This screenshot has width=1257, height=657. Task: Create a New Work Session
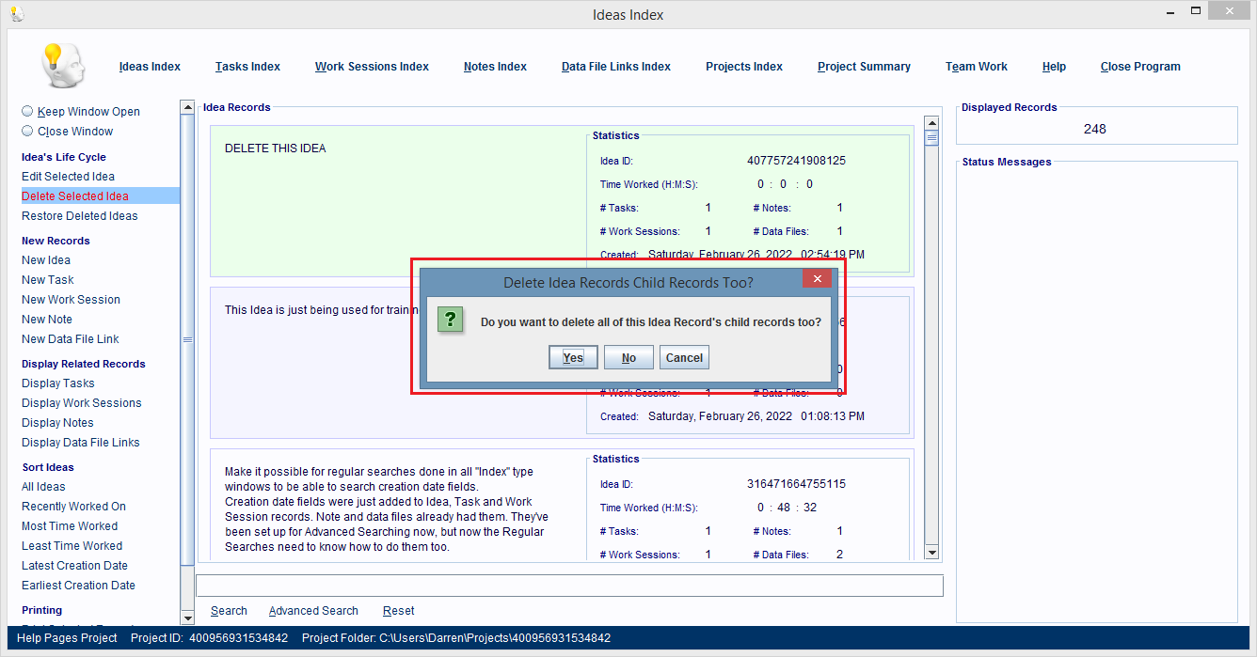[x=71, y=300]
